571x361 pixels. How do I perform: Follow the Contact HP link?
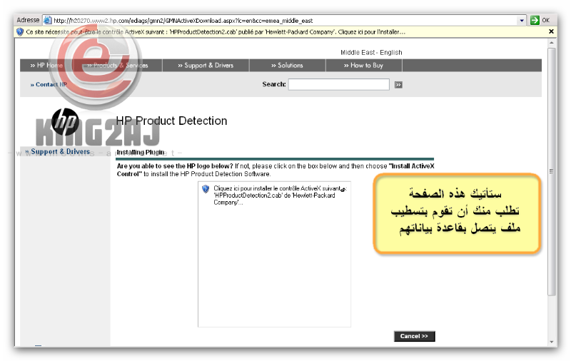click(x=49, y=84)
